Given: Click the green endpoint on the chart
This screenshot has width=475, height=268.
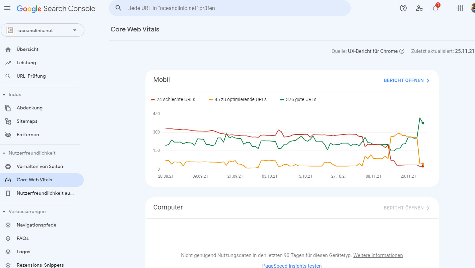Looking at the screenshot, I should 423,123.
